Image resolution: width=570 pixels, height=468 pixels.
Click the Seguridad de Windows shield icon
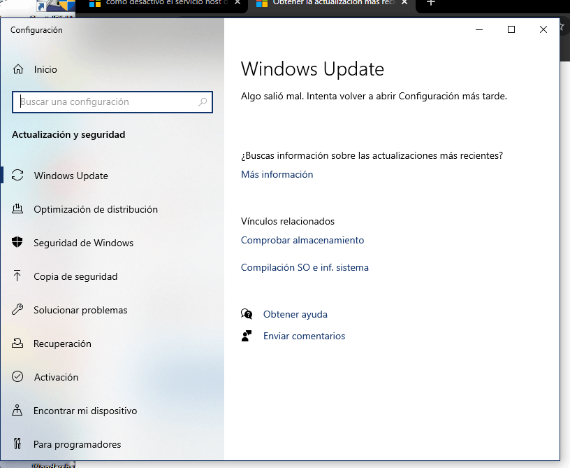click(x=17, y=242)
